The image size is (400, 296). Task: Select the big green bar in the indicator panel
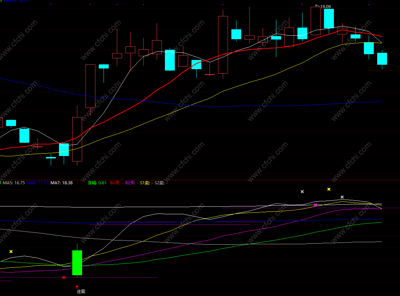(77, 263)
